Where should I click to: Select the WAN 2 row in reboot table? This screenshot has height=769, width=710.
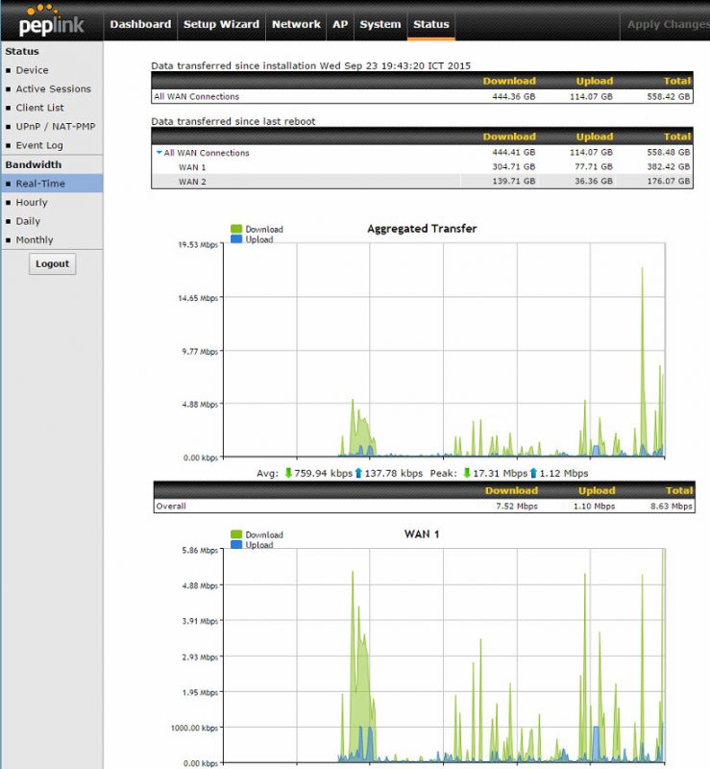point(422,182)
